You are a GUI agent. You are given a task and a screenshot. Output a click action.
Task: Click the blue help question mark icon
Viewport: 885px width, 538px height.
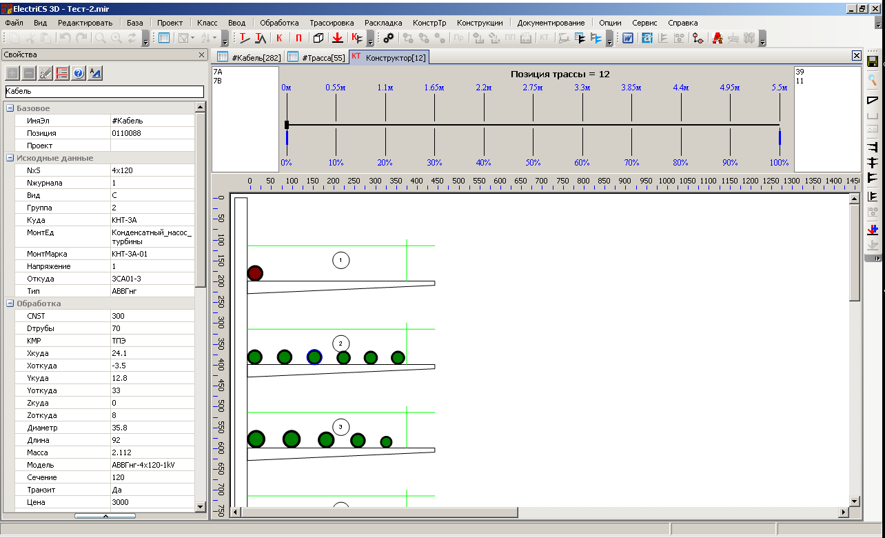[79, 73]
